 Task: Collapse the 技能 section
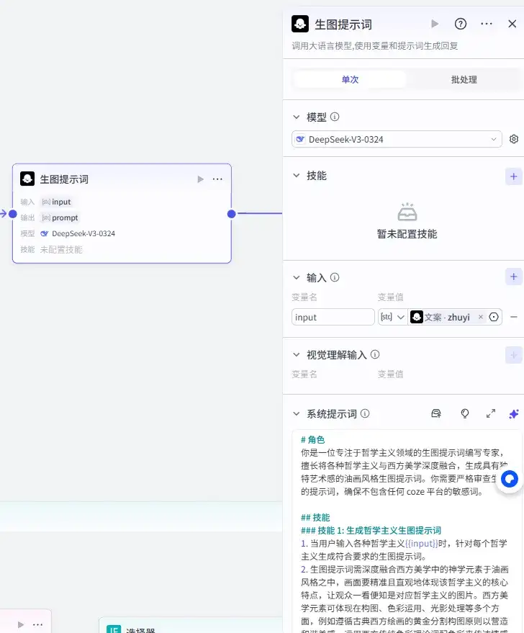[297, 176]
